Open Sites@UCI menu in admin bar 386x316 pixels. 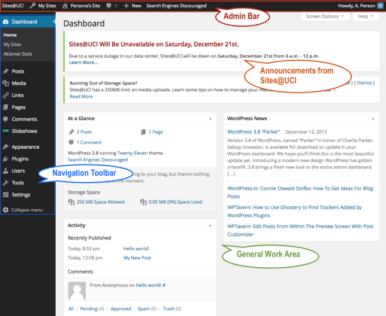pyautogui.click(x=13, y=6)
